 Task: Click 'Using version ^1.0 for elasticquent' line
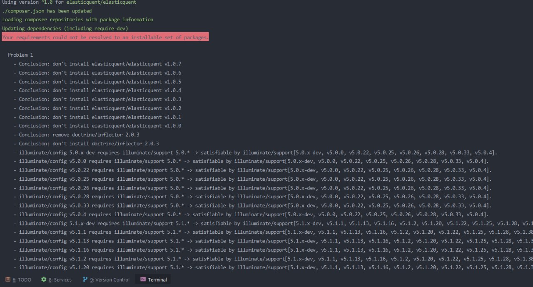click(x=69, y=2)
